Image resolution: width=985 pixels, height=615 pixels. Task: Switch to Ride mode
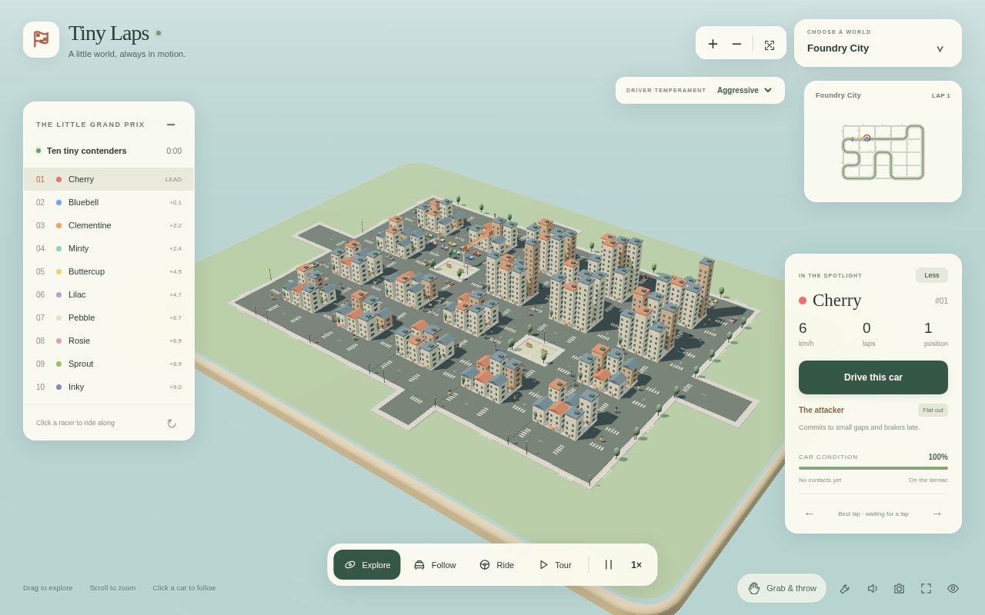click(x=496, y=565)
